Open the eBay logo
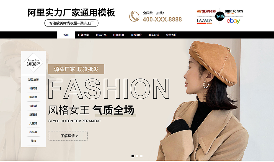 (x=233, y=21)
